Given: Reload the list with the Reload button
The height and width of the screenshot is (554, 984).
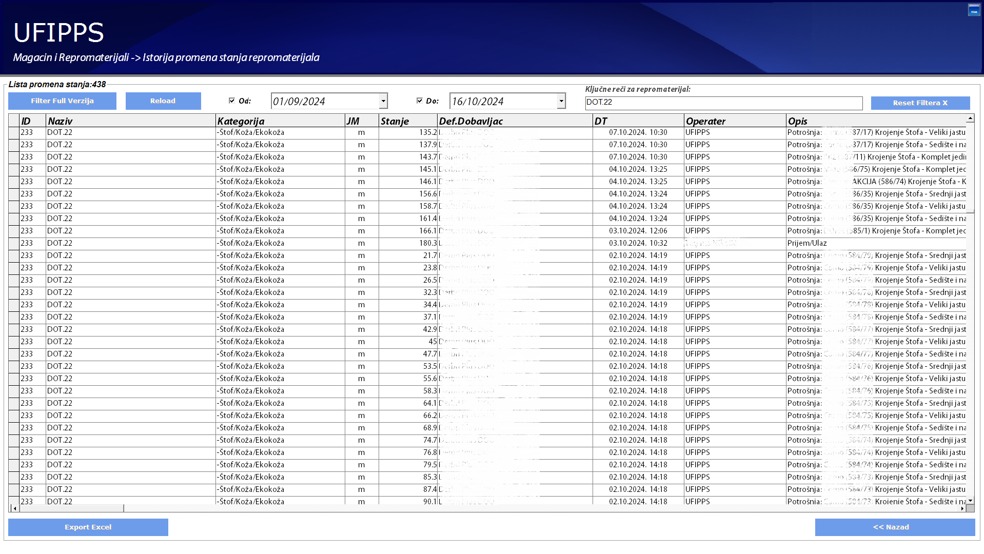Looking at the screenshot, I should tap(163, 101).
